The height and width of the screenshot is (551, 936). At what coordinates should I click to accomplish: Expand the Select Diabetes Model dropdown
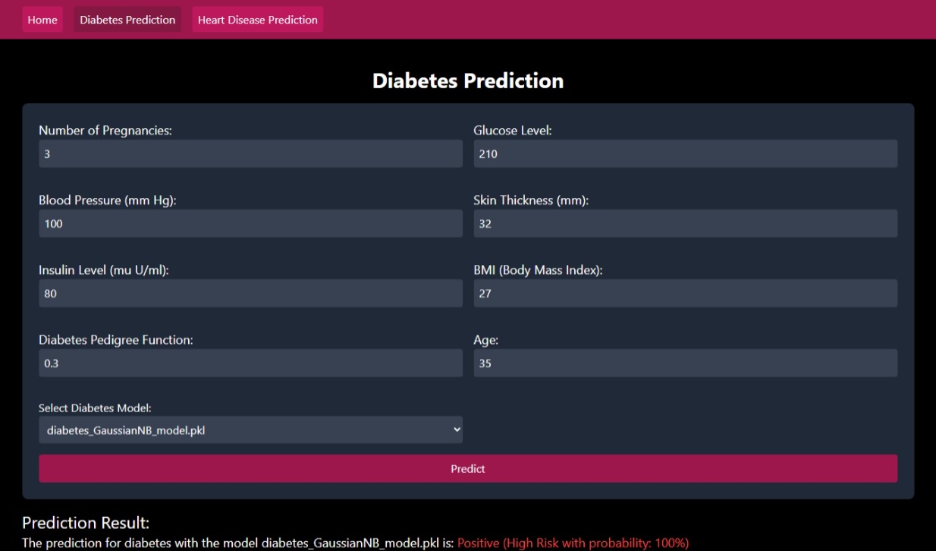[x=250, y=430]
